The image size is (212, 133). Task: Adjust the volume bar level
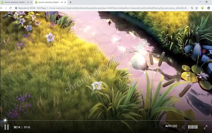[193, 127]
